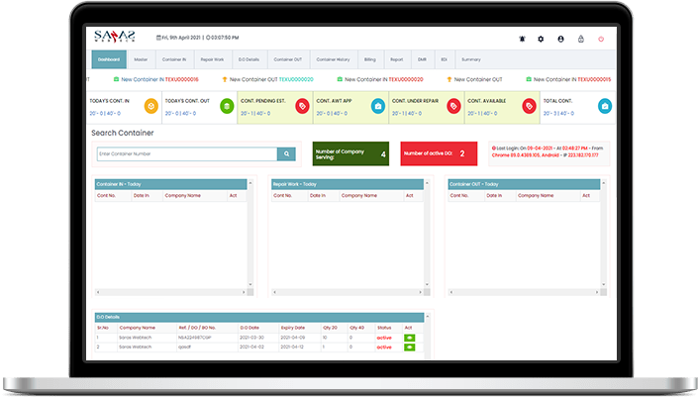Click the Container IN table vertical scrollbar
Image resolution: width=698 pixels, height=397 pixels.
[x=248, y=238]
